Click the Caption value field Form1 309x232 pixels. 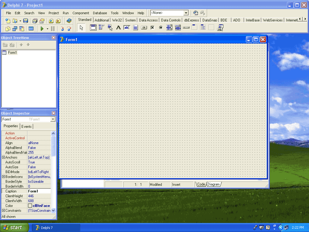click(39, 191)
